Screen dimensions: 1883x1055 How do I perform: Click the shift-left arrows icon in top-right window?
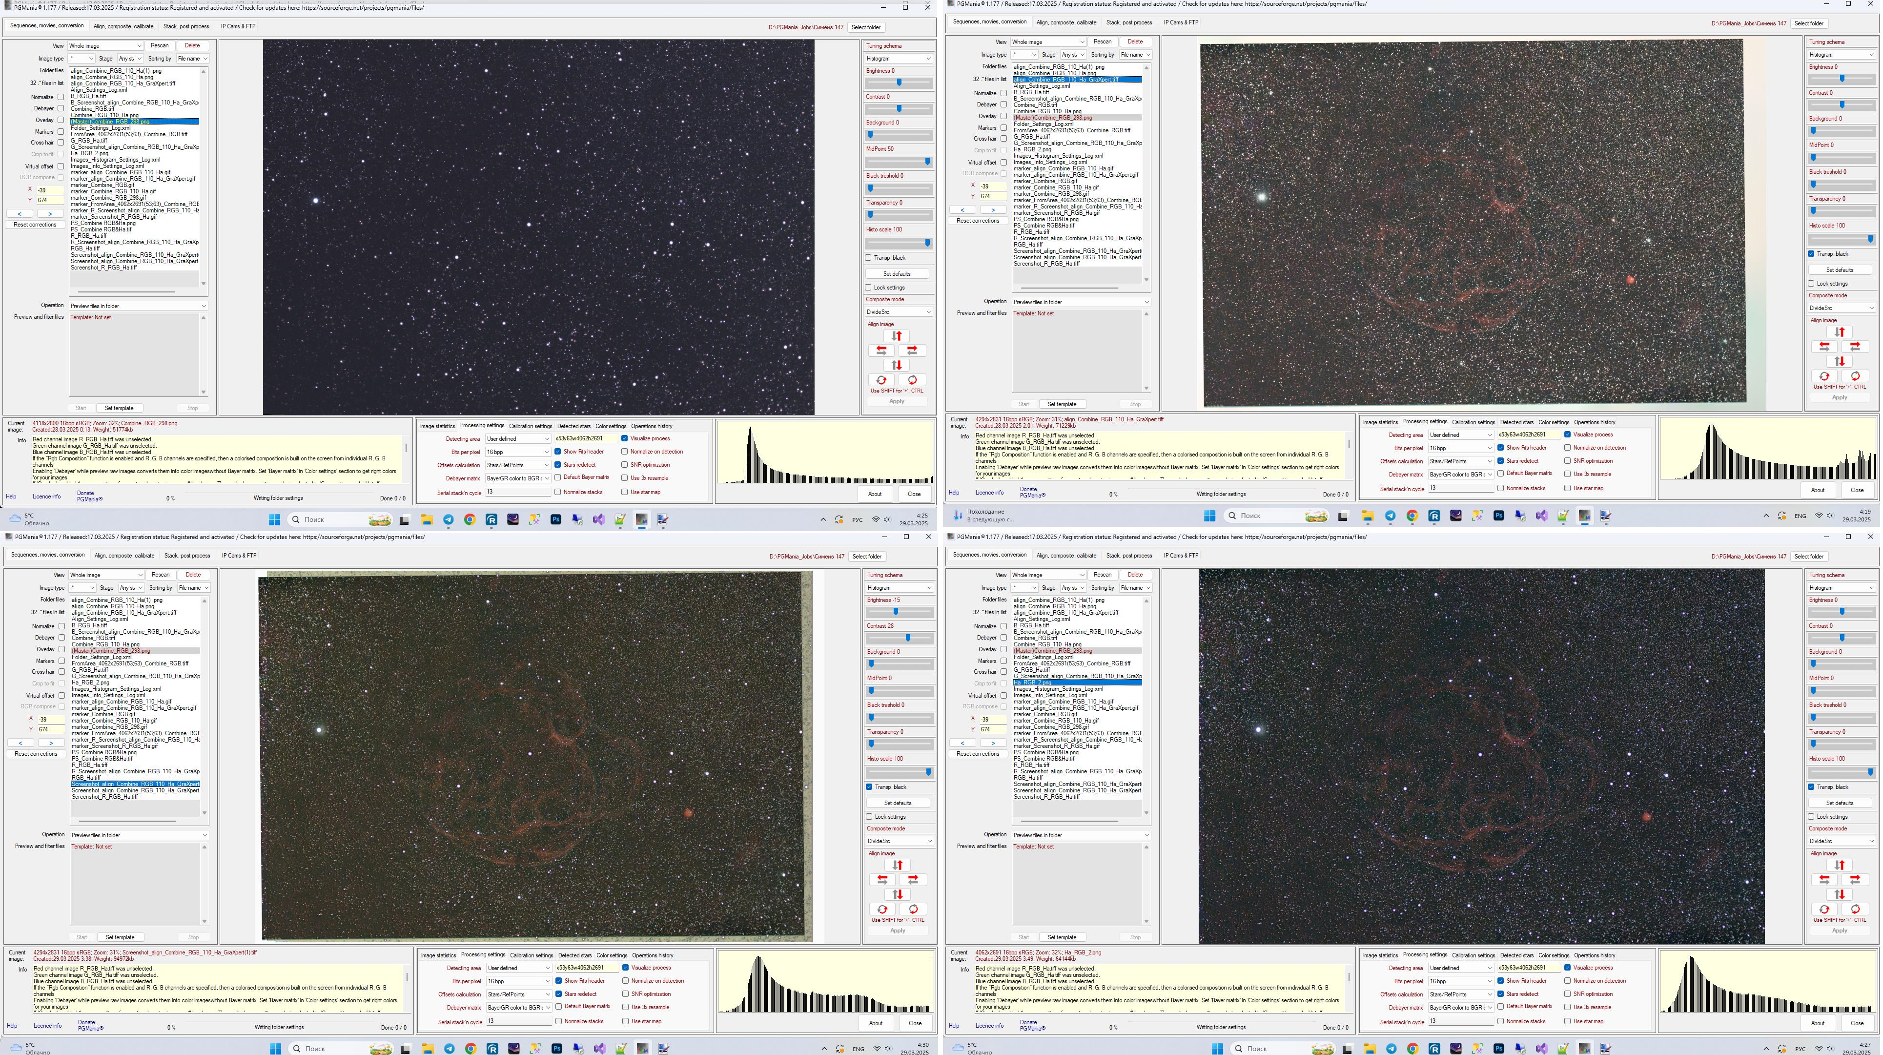point(1824,347)
